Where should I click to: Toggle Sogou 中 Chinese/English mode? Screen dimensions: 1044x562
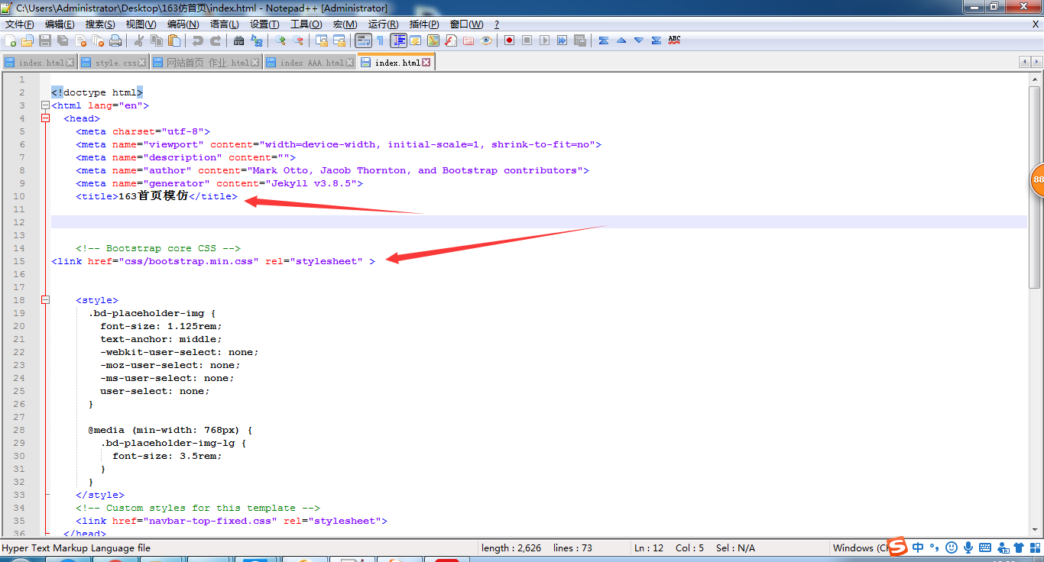[x=918, y=547]
